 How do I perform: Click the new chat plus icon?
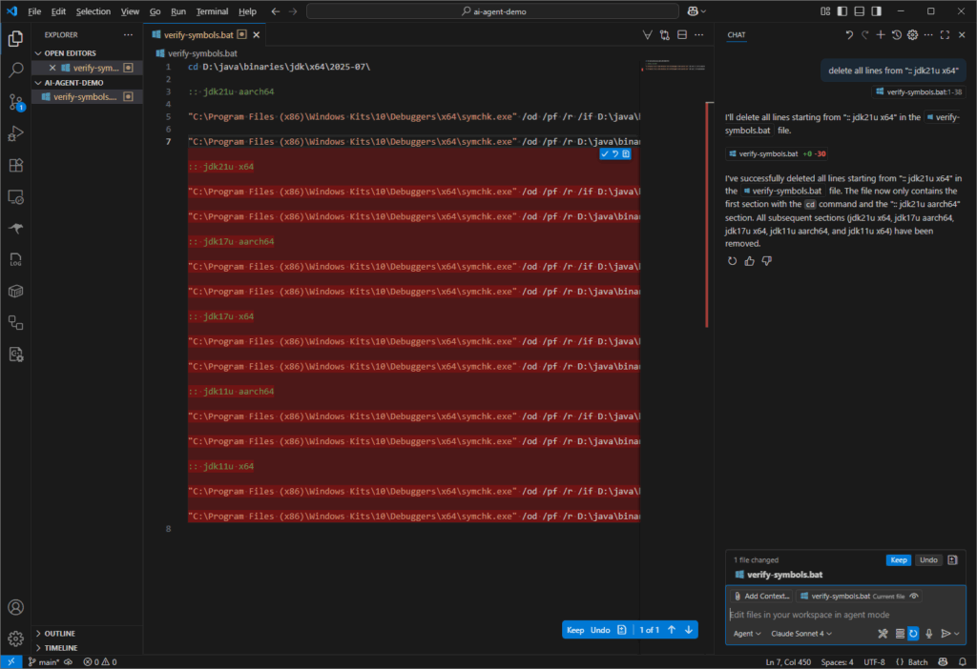click(x=881, y=35)
